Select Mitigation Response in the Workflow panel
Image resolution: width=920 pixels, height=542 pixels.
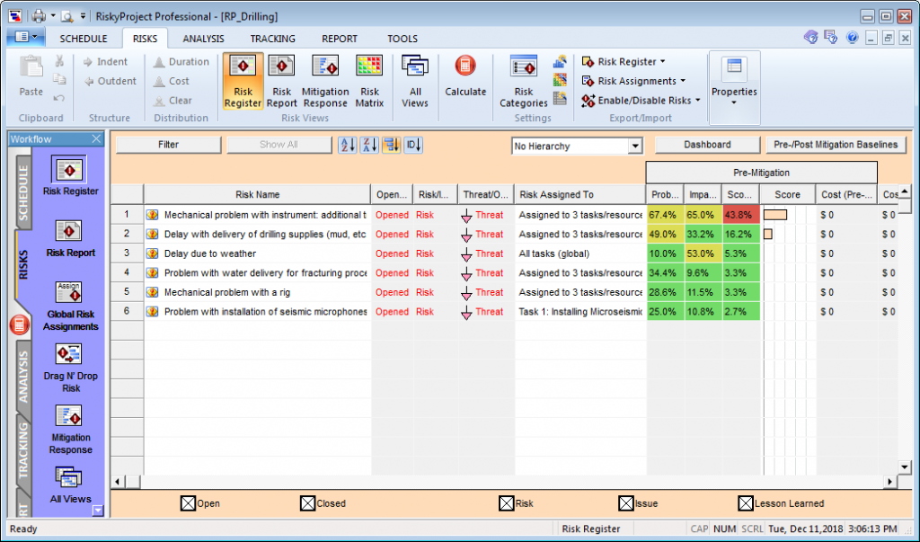coord(70,430)
